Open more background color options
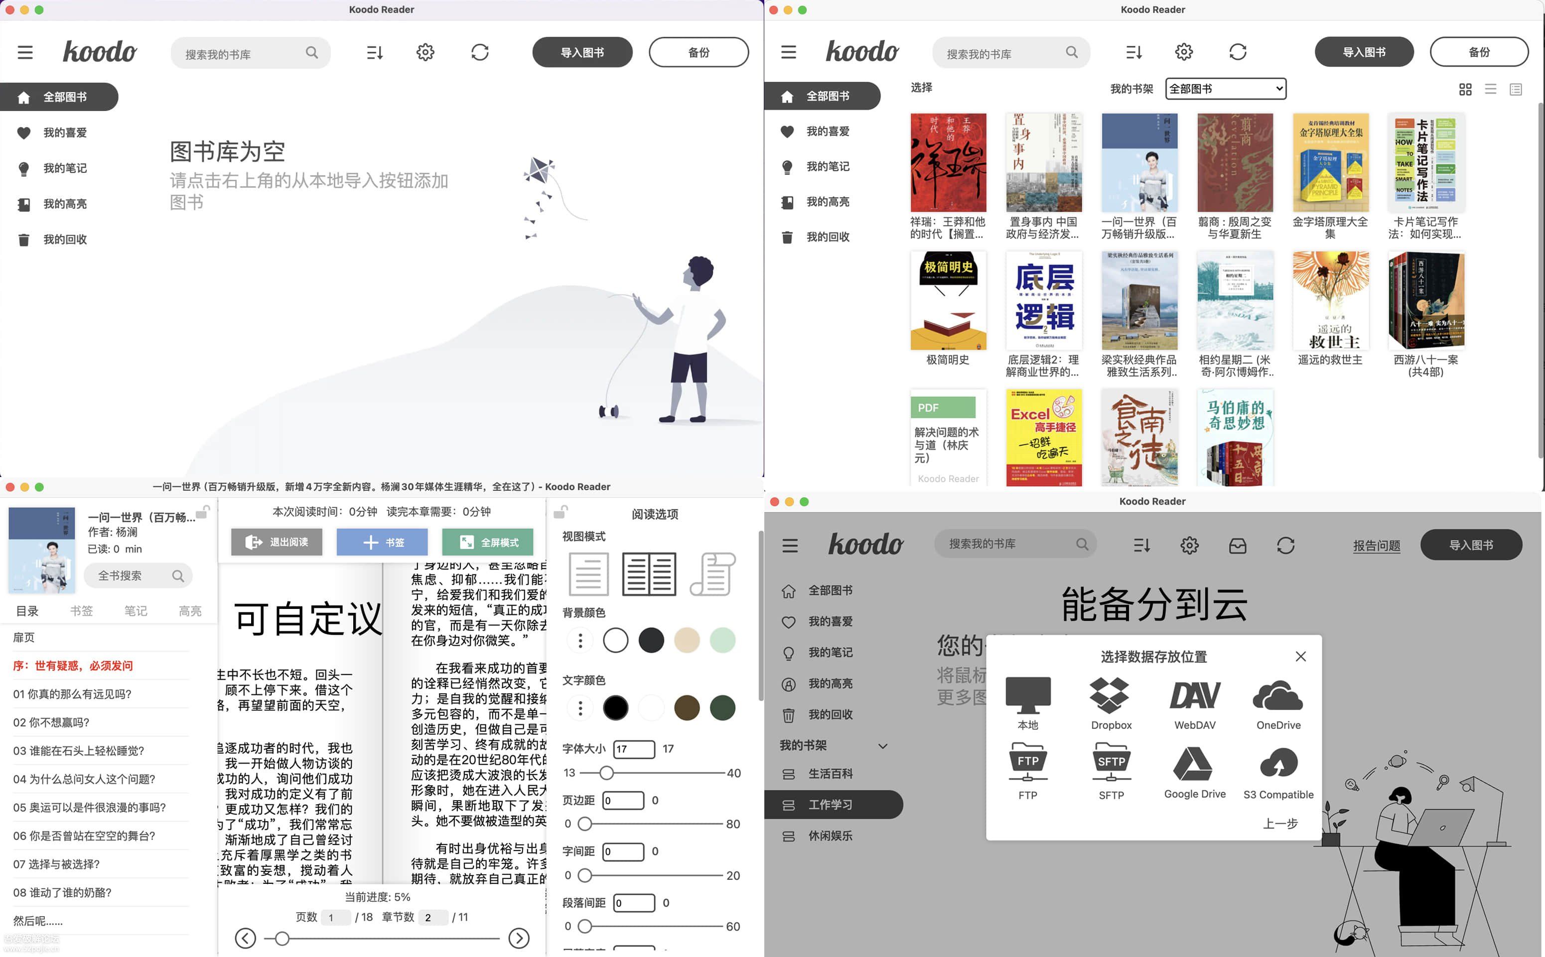 point(580,640)
